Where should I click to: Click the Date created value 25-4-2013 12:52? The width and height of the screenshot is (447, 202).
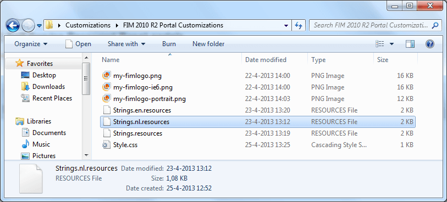pos(189,188)
